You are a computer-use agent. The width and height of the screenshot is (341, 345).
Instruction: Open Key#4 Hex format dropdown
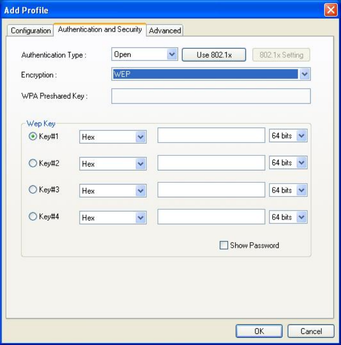113,217
